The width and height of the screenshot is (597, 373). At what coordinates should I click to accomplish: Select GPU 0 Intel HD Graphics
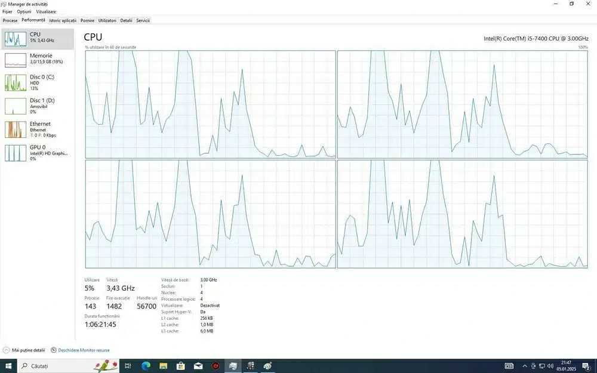tap(37, 153)
